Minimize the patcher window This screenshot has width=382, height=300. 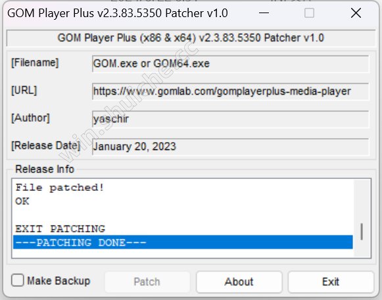[264, 13]
